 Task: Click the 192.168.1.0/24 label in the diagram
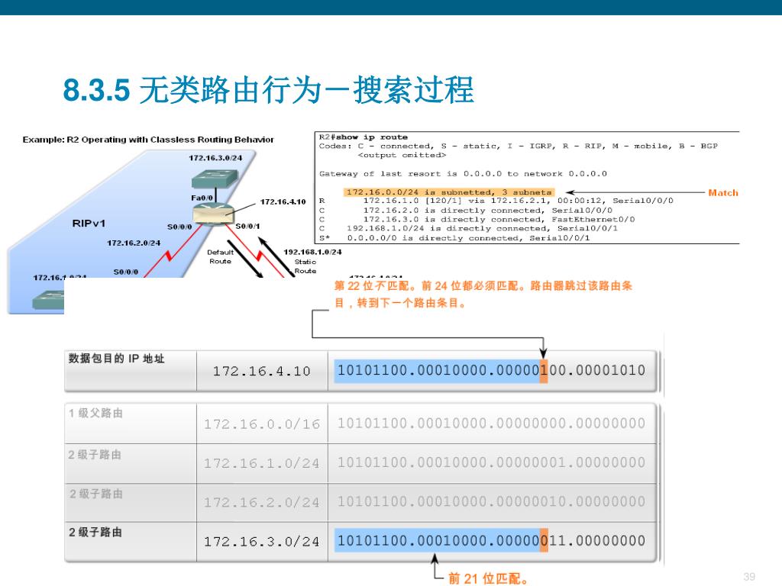[312, 252]
